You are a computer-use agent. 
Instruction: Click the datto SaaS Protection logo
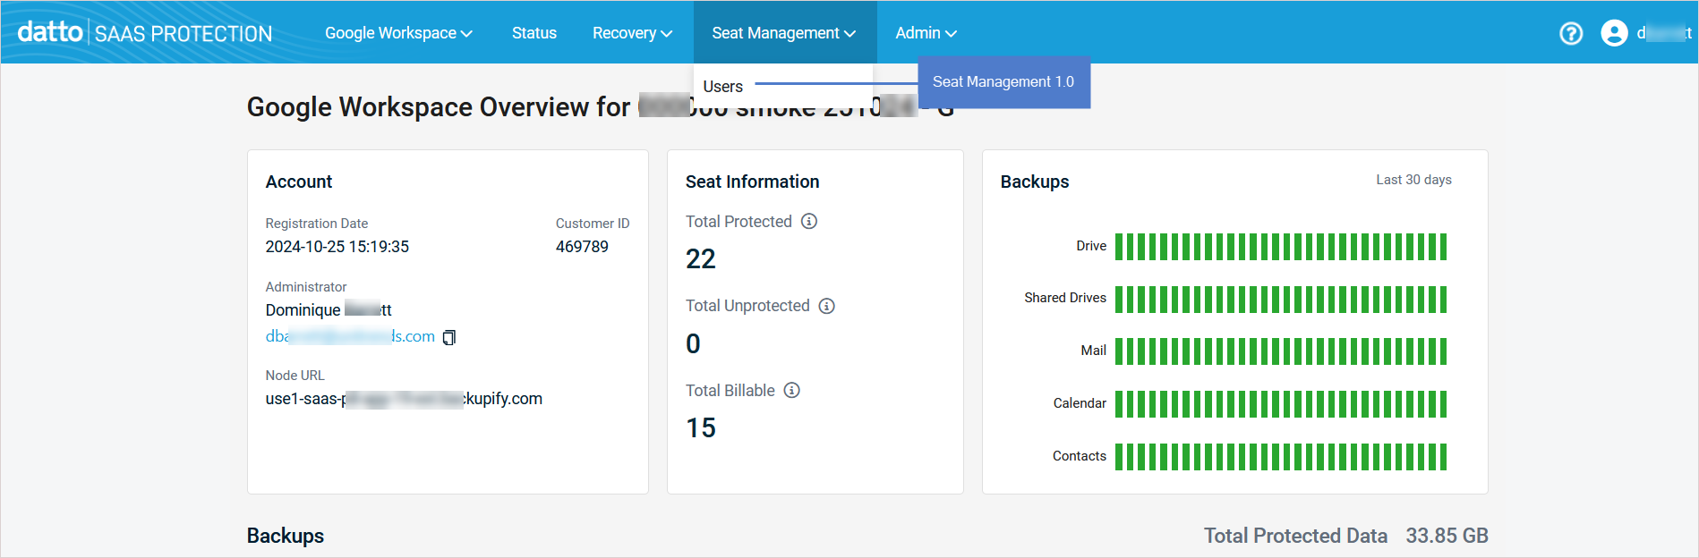tap(145, 33)
